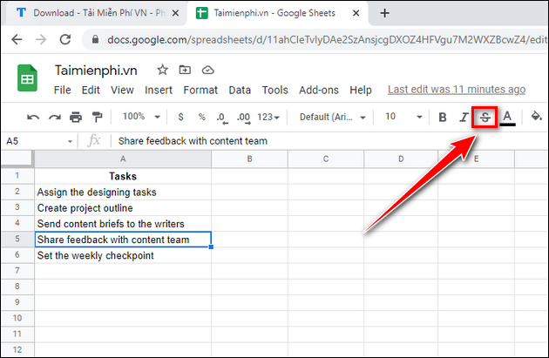
Task: Reload the current page
Action: click(x=65, y=39)
